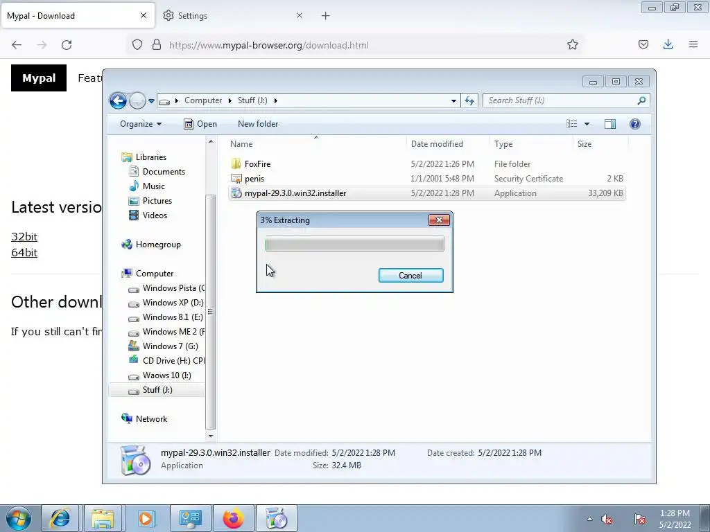Screen dimensions: 710x532
Task: Click the Firefox address bar URL
Action: [268, 45]
